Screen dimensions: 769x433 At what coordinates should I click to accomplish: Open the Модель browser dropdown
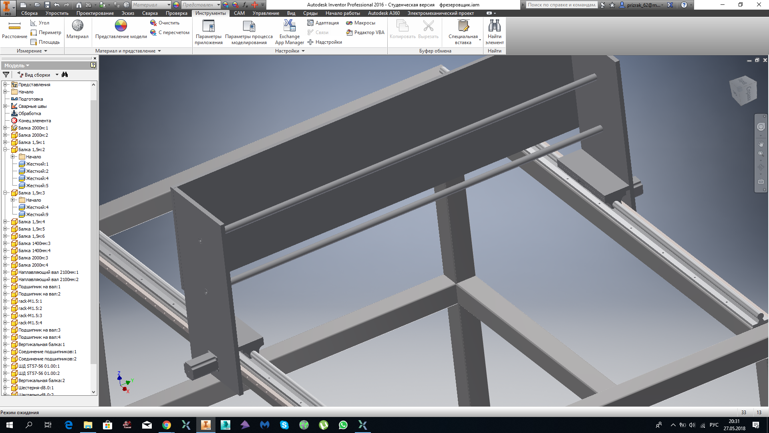pyautogui.click(x=17, y=65)
